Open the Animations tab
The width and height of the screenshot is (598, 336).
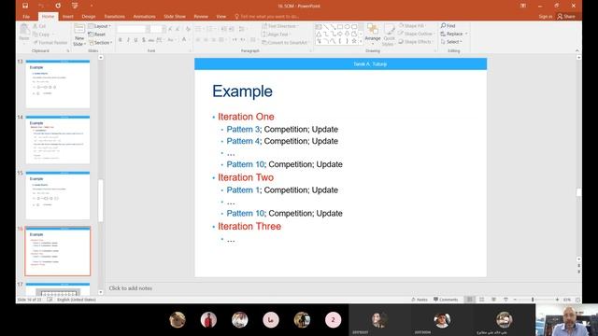coord(144,17)
